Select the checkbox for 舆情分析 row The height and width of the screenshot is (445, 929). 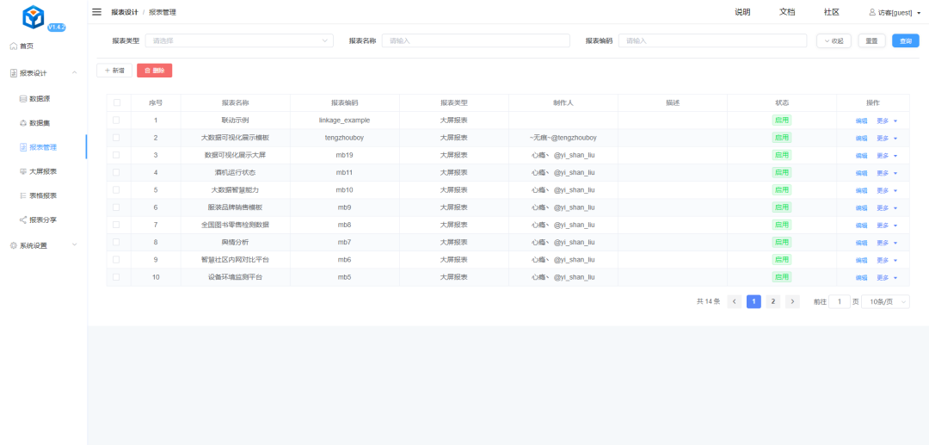tap(116, 243)
